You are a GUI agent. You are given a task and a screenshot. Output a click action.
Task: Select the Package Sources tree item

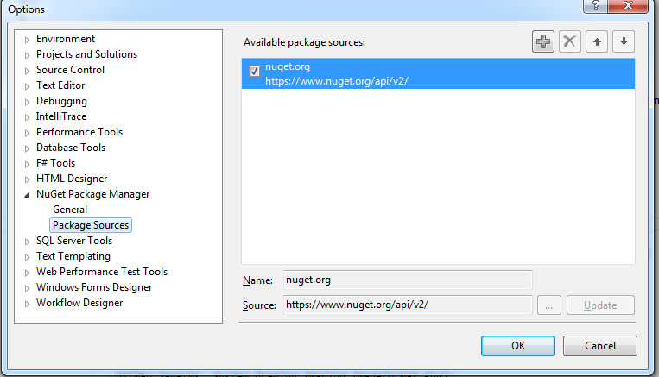[91, 225]
